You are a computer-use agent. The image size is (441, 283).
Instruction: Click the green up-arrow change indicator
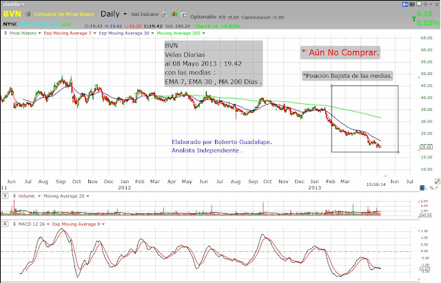(413, 19)
